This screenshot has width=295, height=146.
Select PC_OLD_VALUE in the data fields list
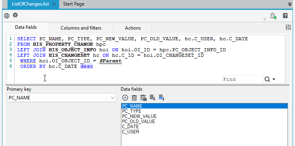tap(204, 122)
